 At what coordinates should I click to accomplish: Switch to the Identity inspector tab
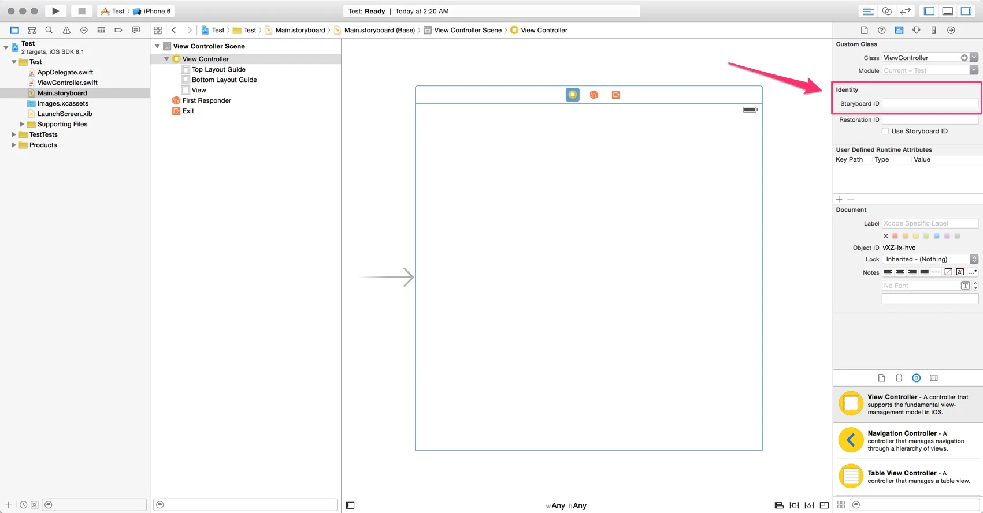pyautogui.click(x=899, y=30)
